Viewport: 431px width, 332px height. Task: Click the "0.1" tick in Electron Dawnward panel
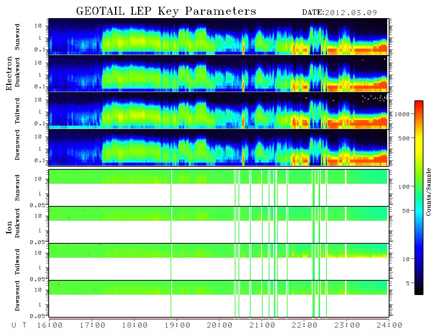(x=40, y=160)
